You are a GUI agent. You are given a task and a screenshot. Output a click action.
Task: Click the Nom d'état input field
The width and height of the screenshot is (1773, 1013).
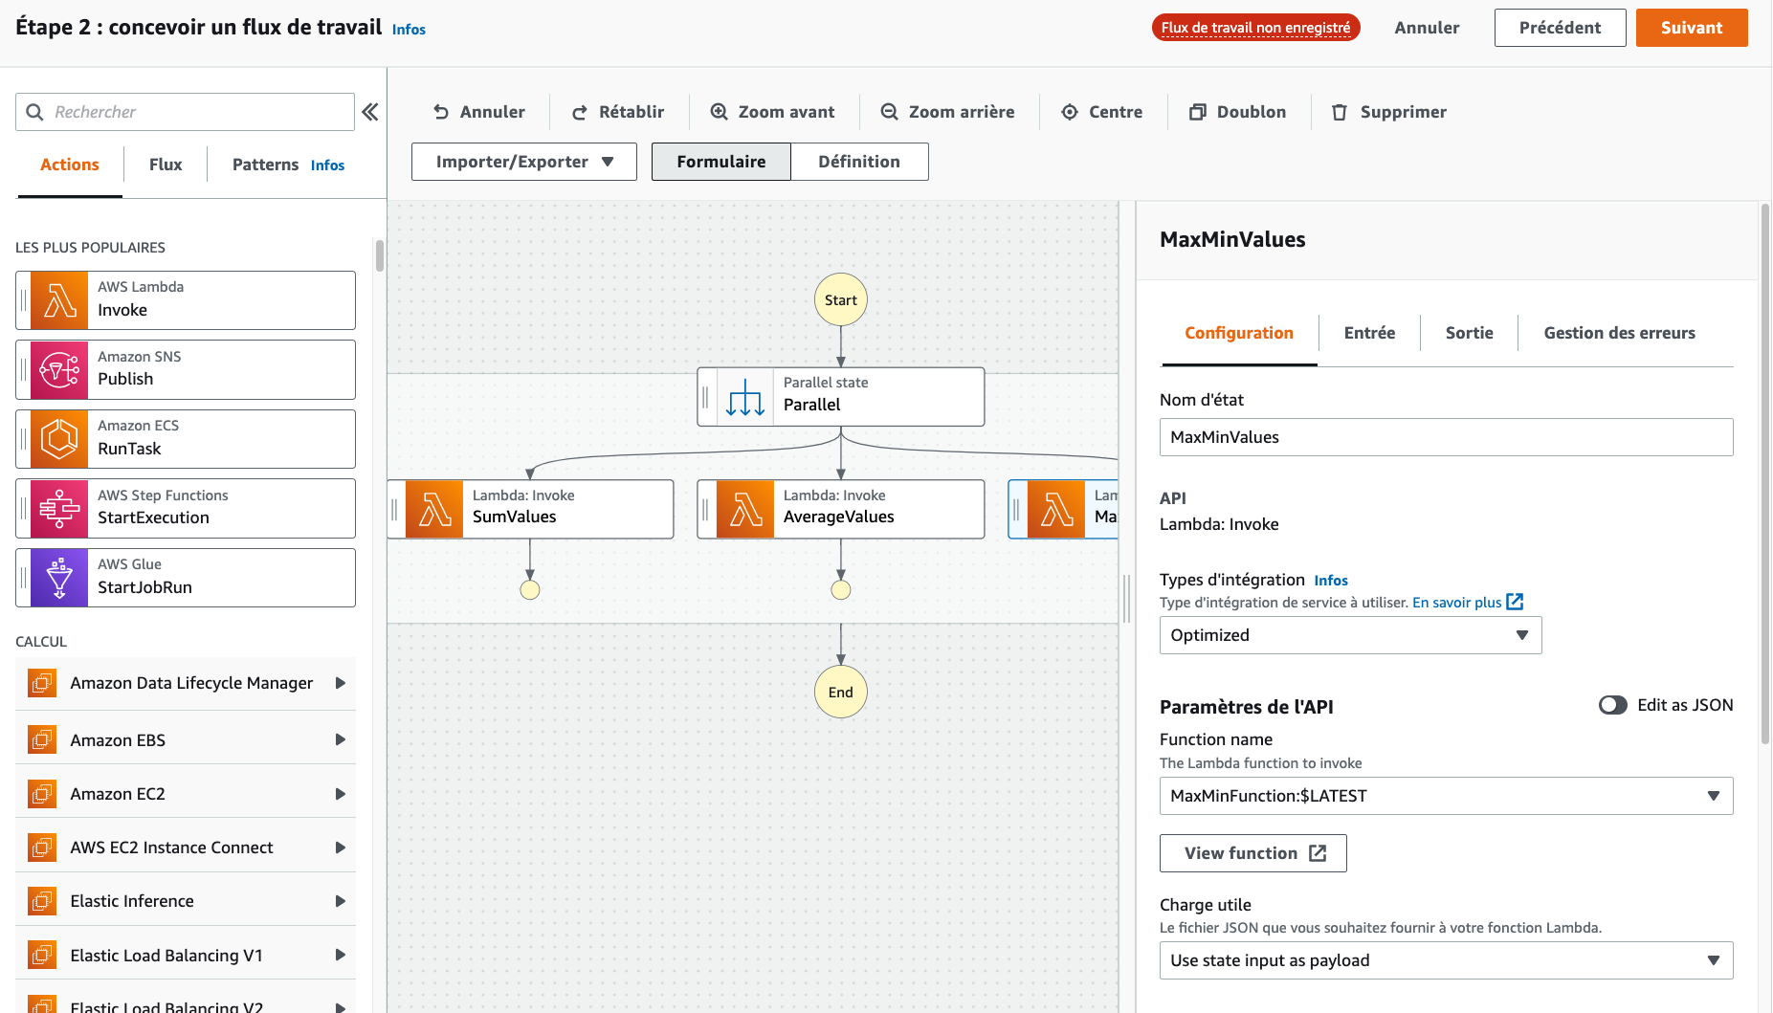[1446, 437]
